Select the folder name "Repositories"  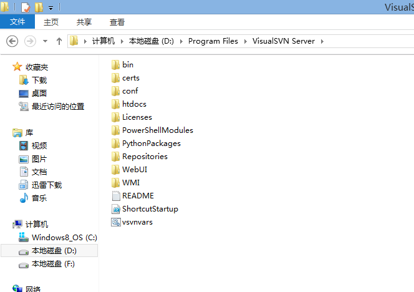click(145, 157)
